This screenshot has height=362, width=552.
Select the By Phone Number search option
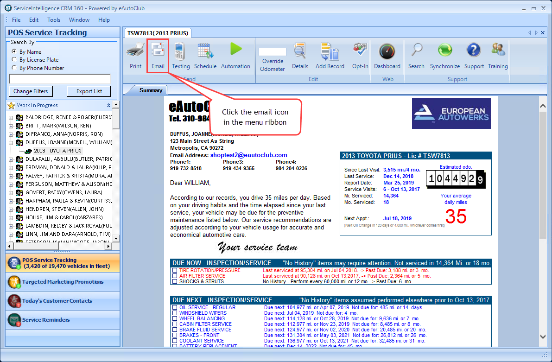[x=14, y=68]
